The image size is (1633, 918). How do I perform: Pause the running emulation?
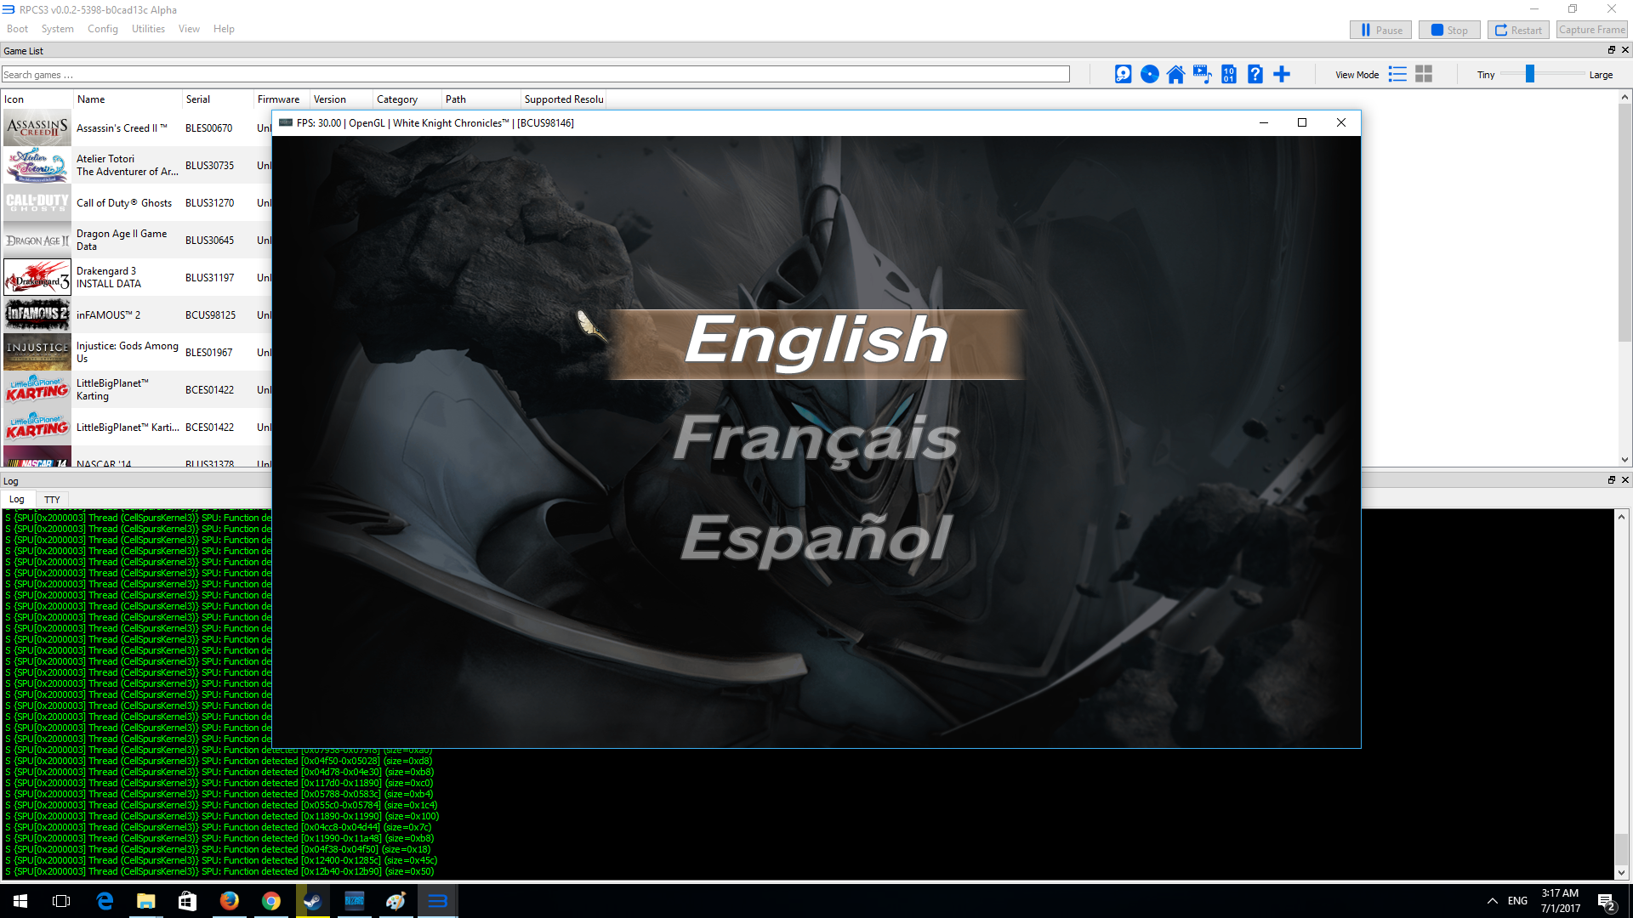(x=1380, y=30)
